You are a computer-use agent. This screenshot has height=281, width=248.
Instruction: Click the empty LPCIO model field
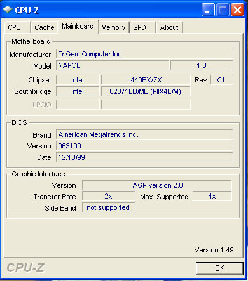click(x=146, y=105)
